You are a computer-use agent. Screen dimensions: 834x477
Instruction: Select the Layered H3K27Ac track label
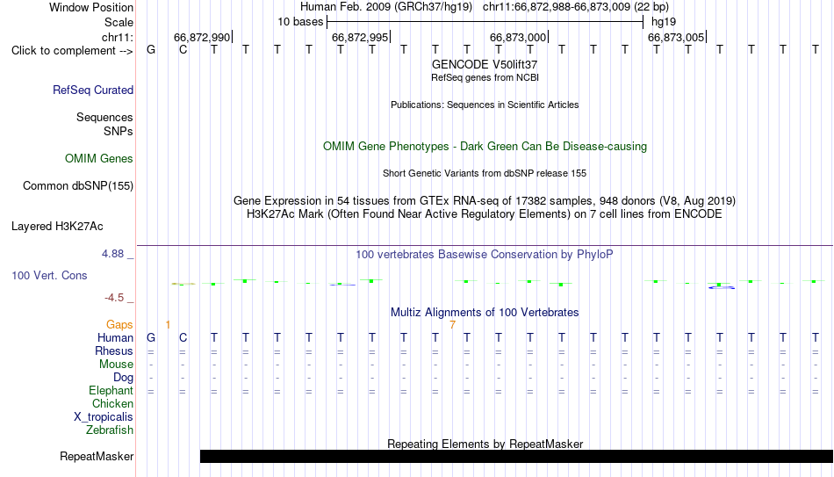click(x=57, y=227)
